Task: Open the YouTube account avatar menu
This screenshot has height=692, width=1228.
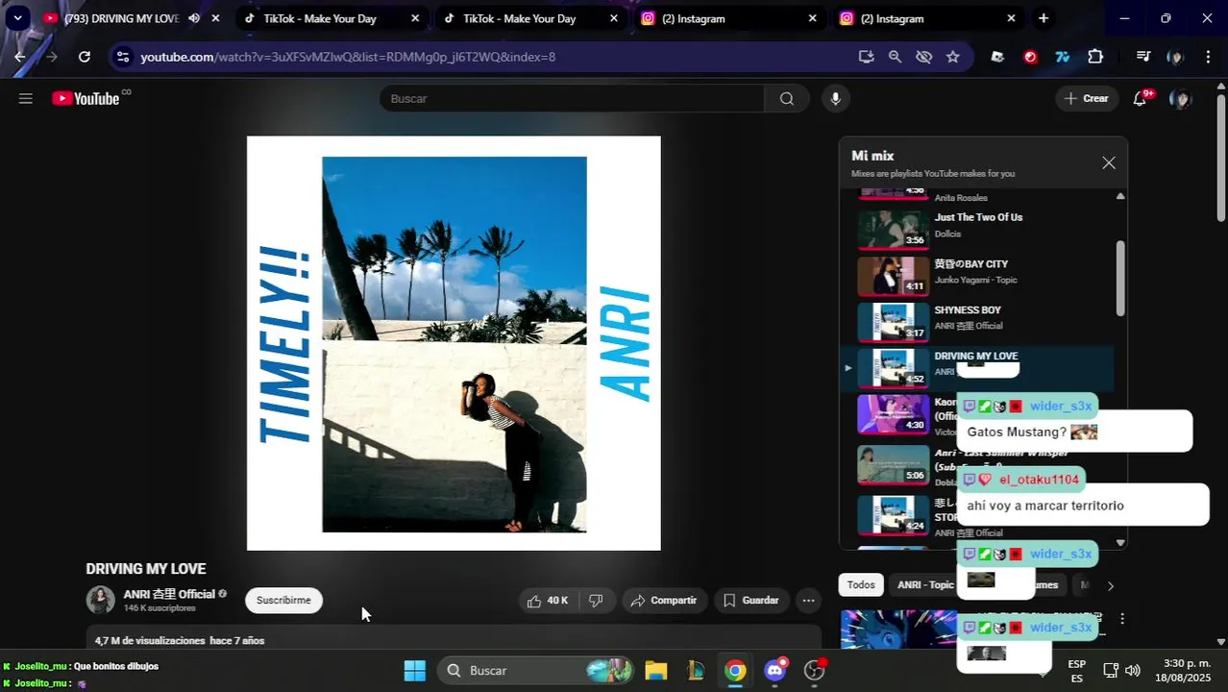Action: (1181, 98)
